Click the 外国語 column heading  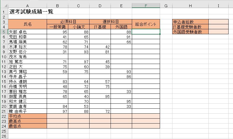121,27
